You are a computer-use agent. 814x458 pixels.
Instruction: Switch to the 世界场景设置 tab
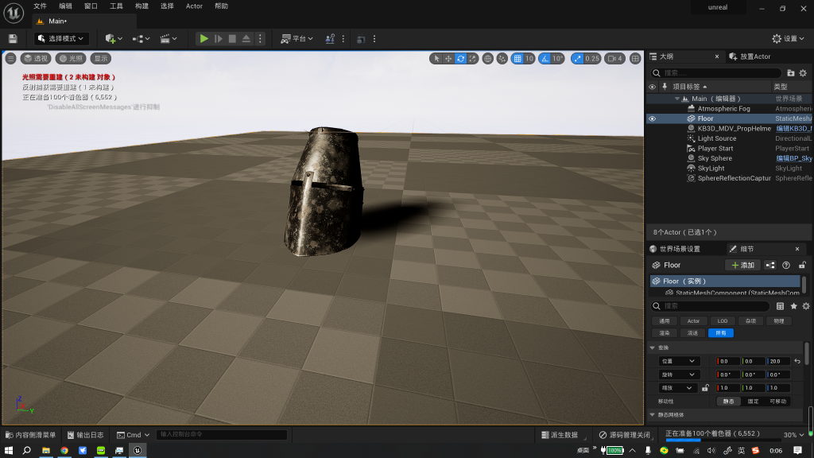pyautogui.click(x=675, y=249)
